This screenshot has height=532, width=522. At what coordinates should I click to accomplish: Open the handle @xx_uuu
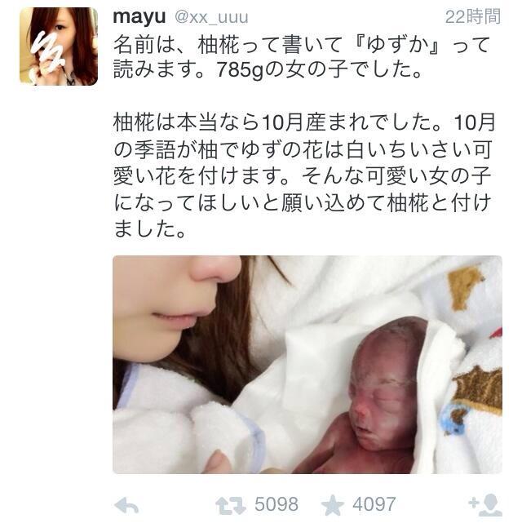211,17
